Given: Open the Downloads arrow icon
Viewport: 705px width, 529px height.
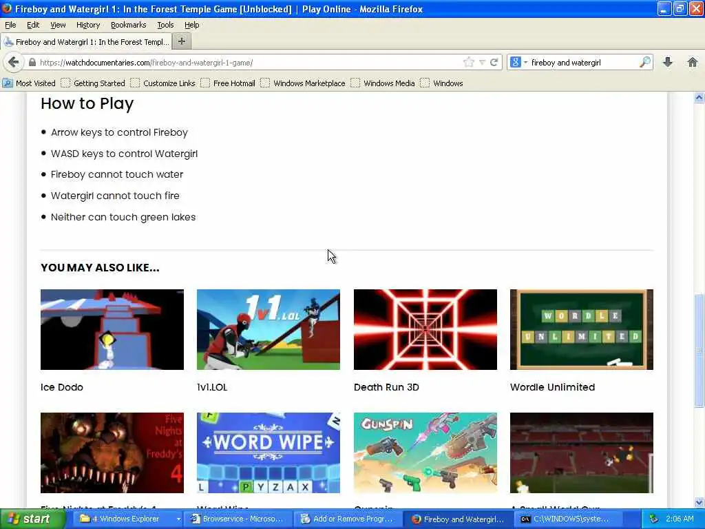Looking at the screenshot, I should tap(668, 62).
